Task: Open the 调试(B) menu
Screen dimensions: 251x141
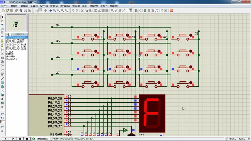Action: 76,6
